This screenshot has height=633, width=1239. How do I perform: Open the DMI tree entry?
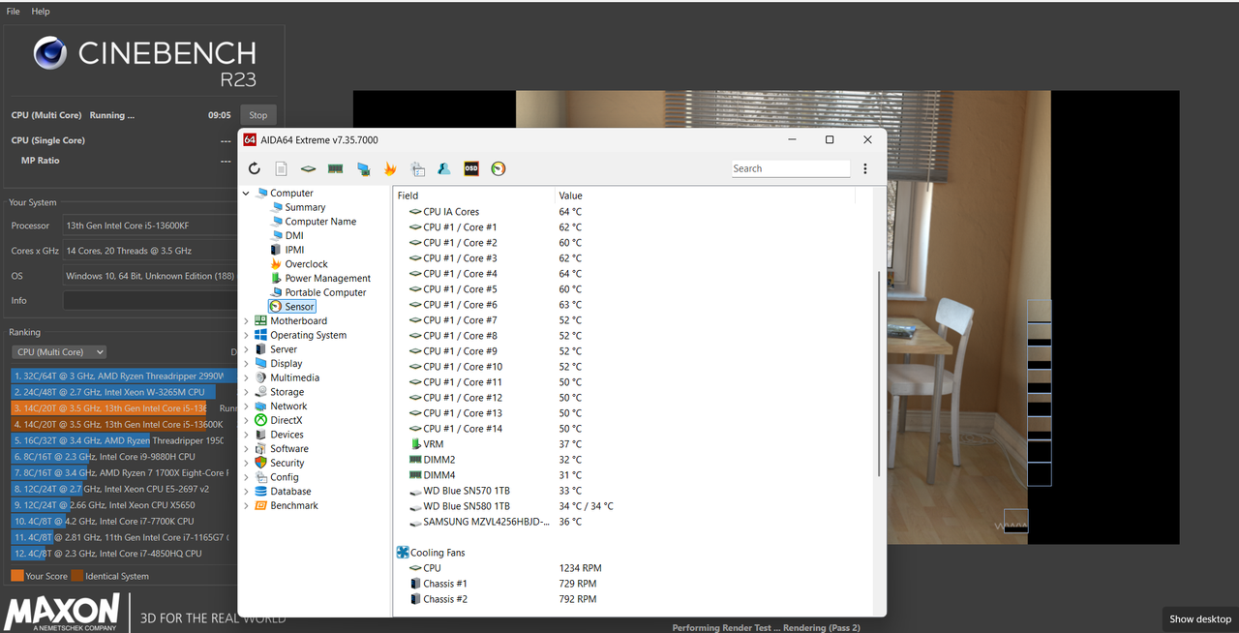point(294,235)
